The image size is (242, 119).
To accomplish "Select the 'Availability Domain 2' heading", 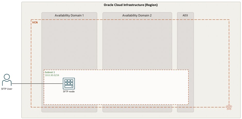I will [x=137, y=15].
